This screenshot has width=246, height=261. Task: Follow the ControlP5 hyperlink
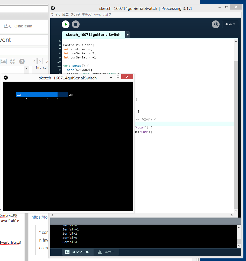coord(9,215)
